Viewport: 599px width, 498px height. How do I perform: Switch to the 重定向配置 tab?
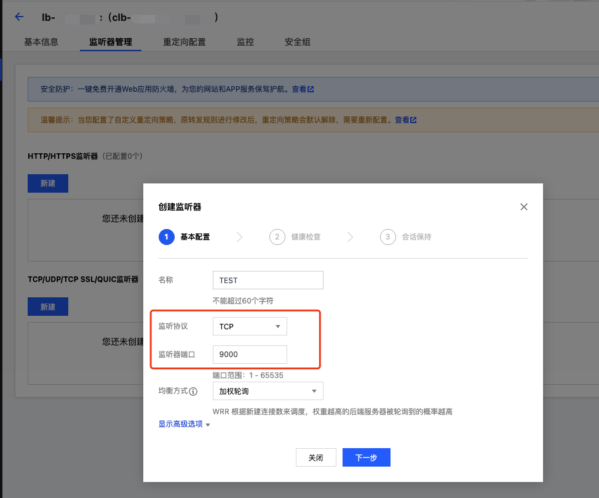click(x=184, y=42)
